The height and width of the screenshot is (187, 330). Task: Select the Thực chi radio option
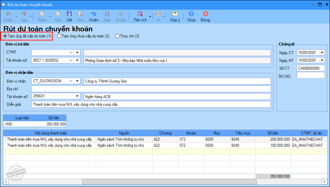(117, 36)
